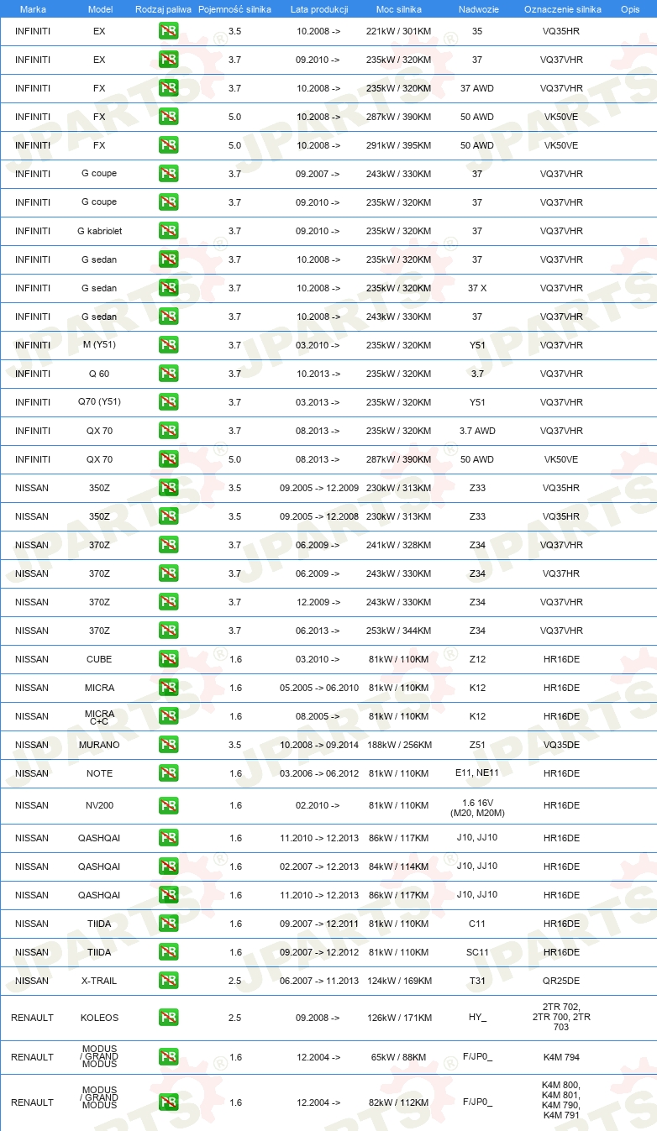The width and height of the screenshot is (657, 1131).
Task: Click the PB fuel icon in the G kabriolet row
Action: coord(168,231)
